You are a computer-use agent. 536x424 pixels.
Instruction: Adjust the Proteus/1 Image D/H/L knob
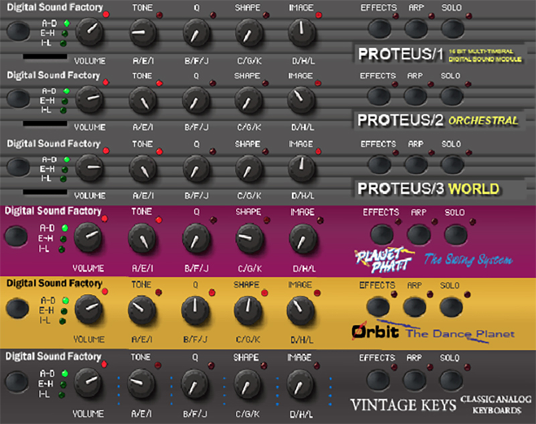(x=302, y=32)
